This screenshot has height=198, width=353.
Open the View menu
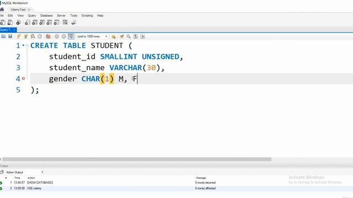point(20,15)
